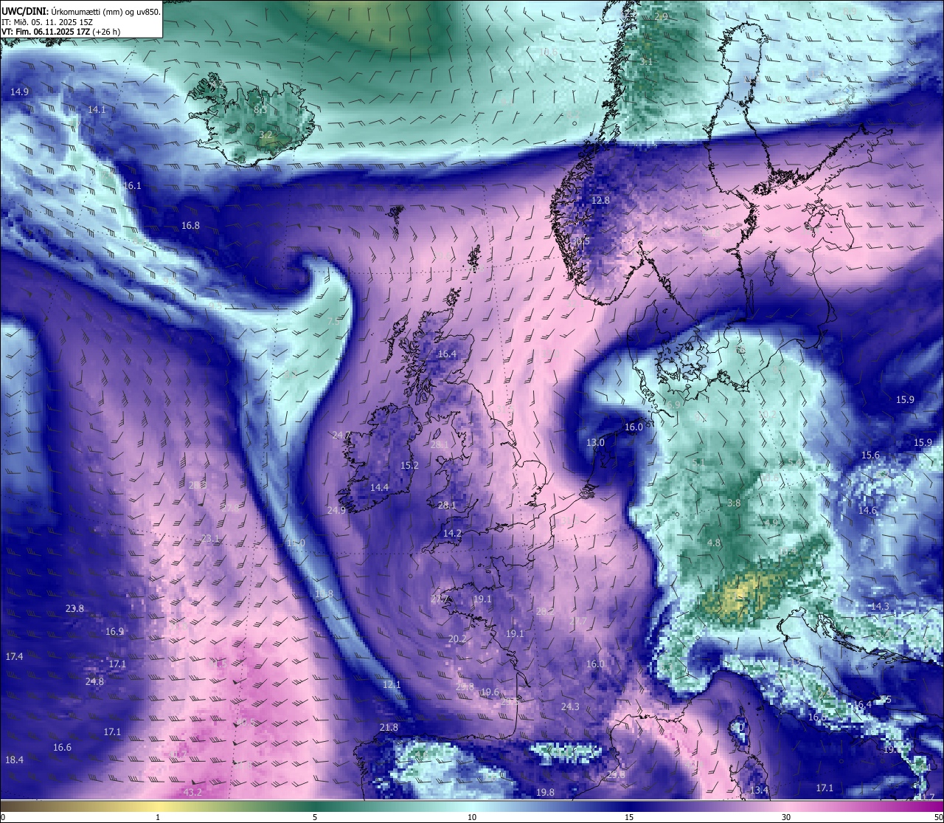Click the 15.2 value over Ireland
The image size is (944, 823).
[409, 465]
